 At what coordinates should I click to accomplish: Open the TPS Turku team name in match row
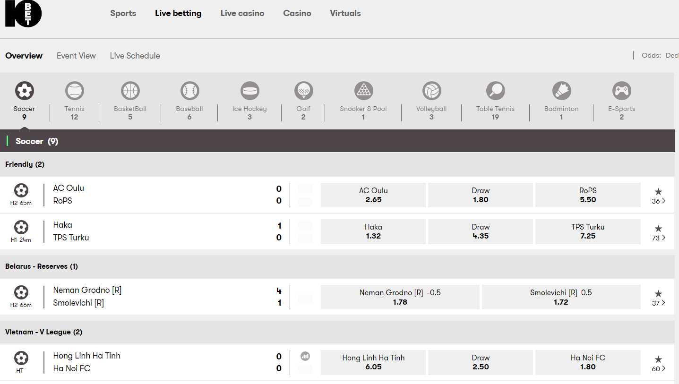tap(71, 238)
